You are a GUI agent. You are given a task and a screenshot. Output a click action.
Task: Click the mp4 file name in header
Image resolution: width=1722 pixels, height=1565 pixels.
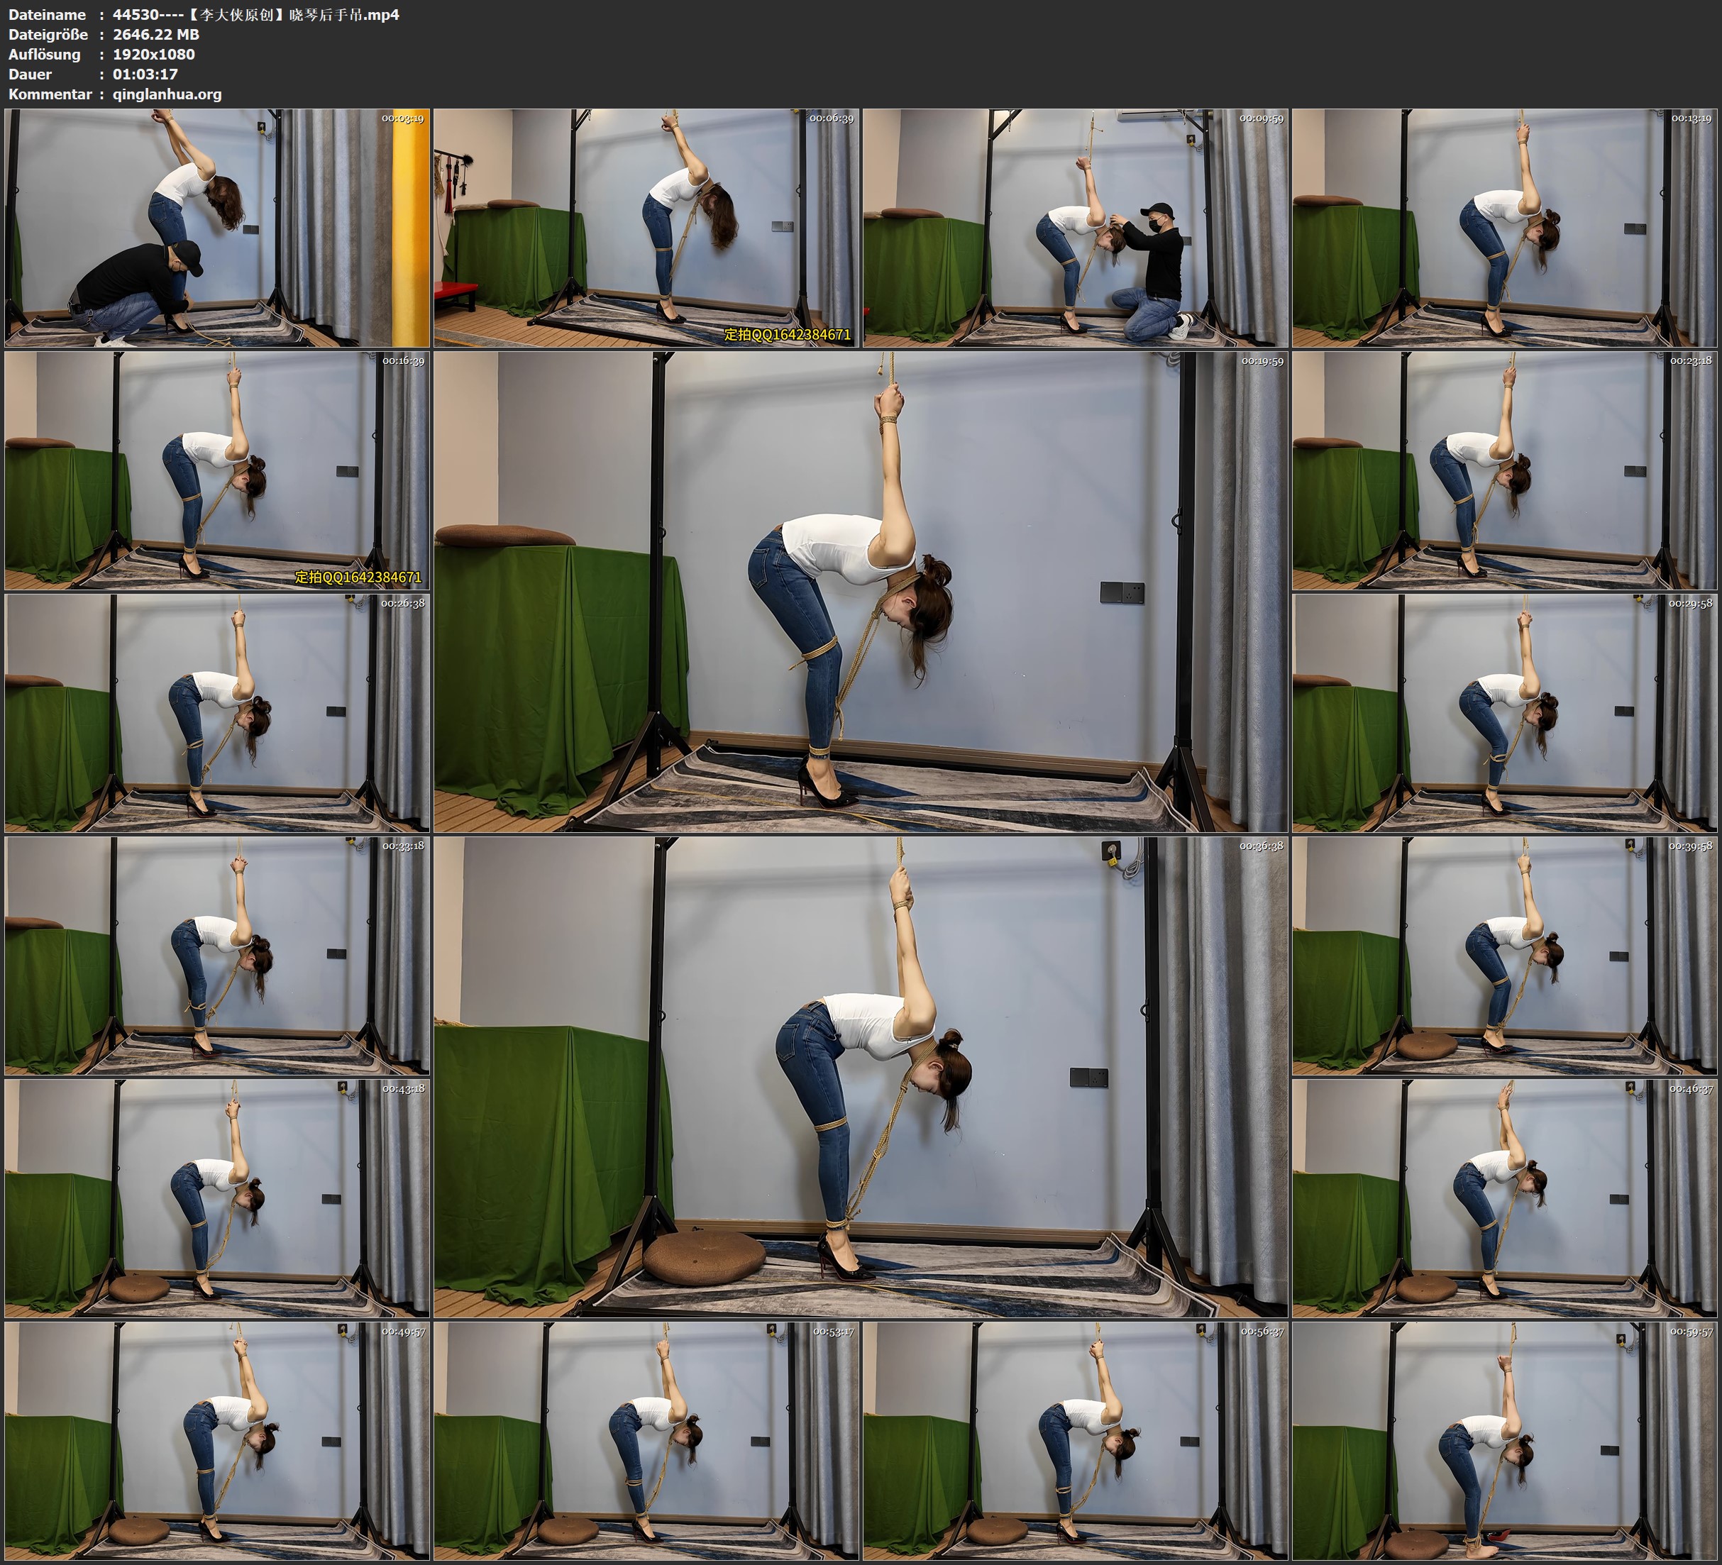(256, 14)
